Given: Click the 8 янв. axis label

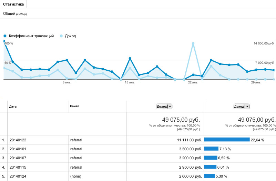Looking at the screenshot, I should (67, 82).
